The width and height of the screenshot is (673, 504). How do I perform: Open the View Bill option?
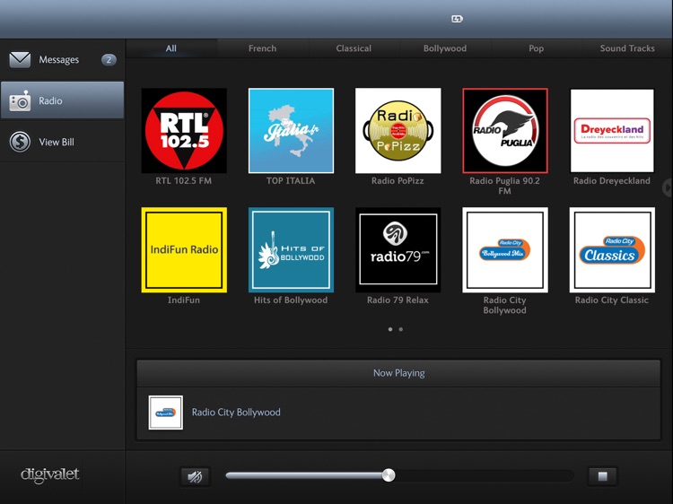point(62,142)
